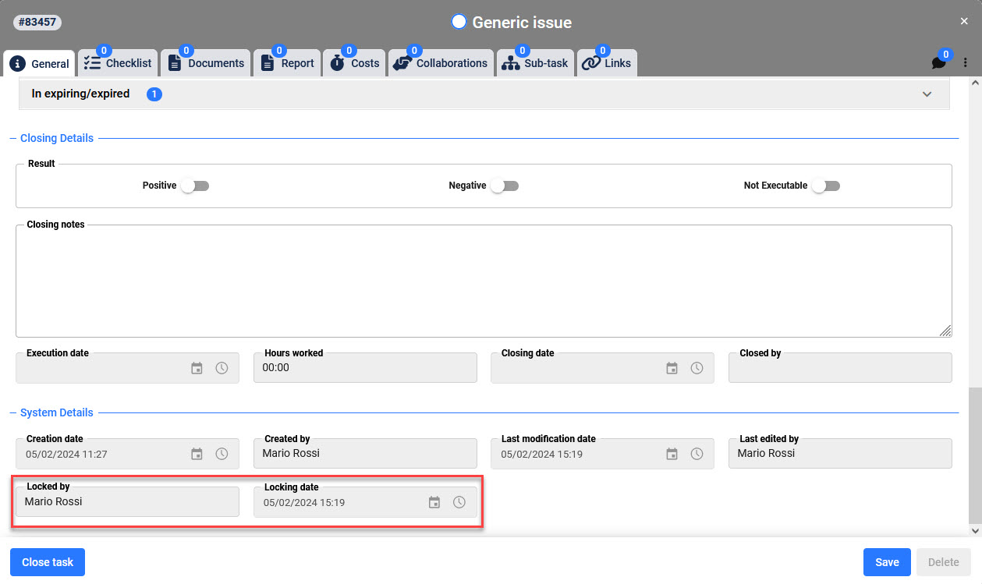The height and width of the screenshot is (584, 982).
Task: Click the calendar icon in Creation date
Action: (197, 454)
